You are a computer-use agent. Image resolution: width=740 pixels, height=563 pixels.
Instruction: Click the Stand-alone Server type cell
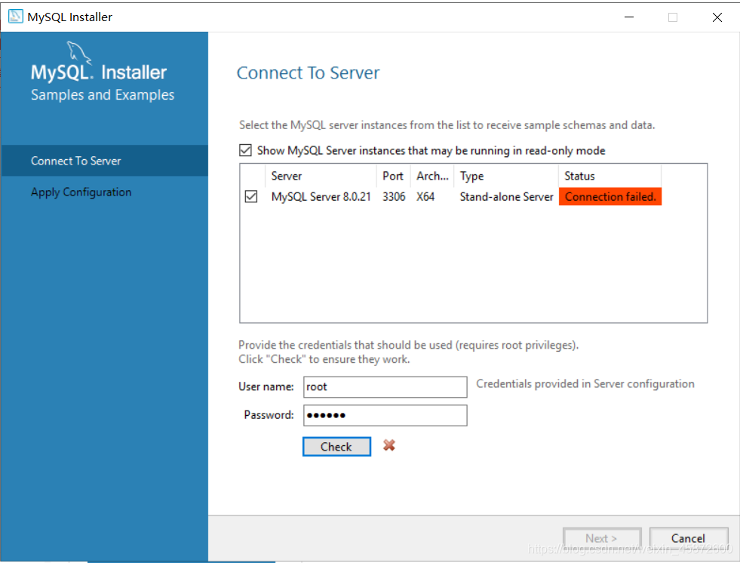pyautogui.click(x=506, y=196)
